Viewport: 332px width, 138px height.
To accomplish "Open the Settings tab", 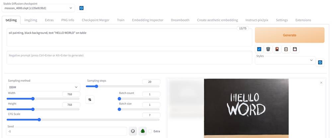I will pyautogui.click(x=282, y=20).
